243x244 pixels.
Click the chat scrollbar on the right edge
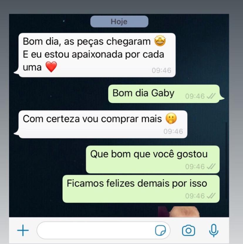[x=227, y=160]
